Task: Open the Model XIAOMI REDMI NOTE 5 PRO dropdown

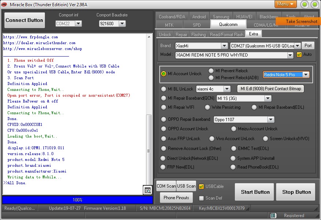Action: tap(290, 55)
